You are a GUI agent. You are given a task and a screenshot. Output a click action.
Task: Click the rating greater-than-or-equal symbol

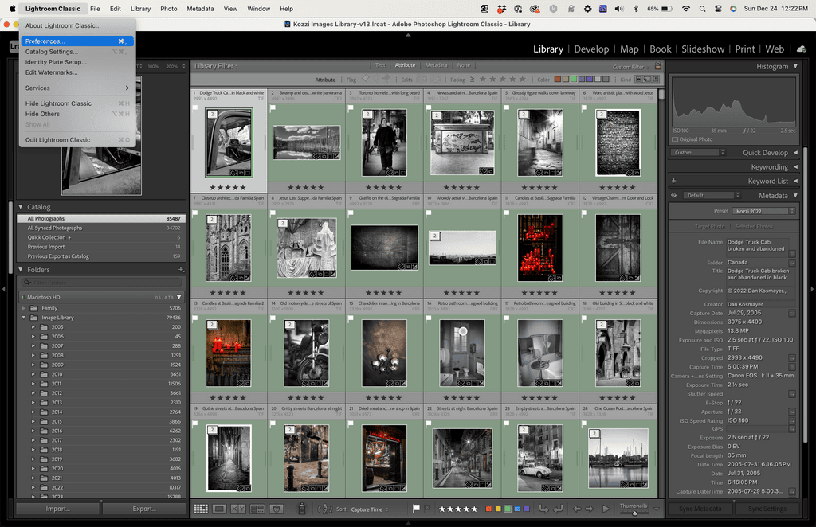pyautogui.click(x=472, y=80)
